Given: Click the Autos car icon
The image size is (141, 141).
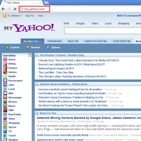Looking at the screenshot, I should (5, 60).
